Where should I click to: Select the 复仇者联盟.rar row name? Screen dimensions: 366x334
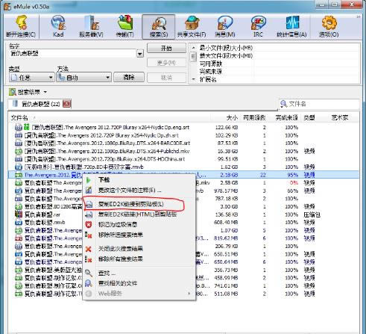[42, 214]
